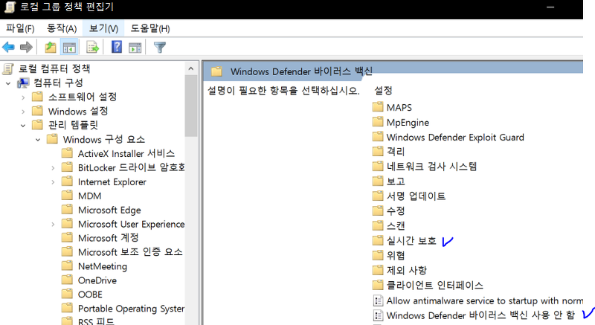Select ActiveX Installer 서비스 in tree

(x=126, y=154)
